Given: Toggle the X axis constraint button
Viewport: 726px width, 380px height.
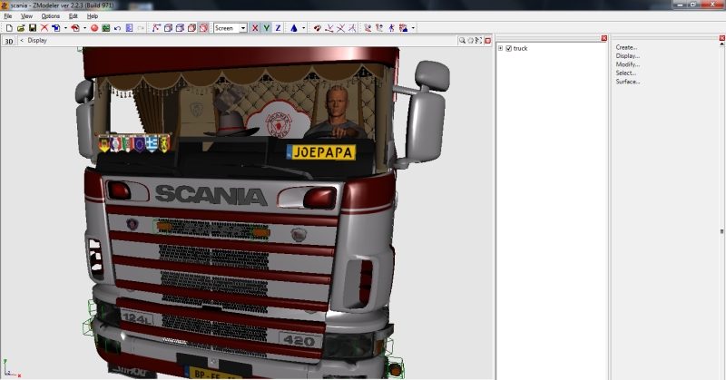Looking at the screenshot, I should (x=254, y=28).
